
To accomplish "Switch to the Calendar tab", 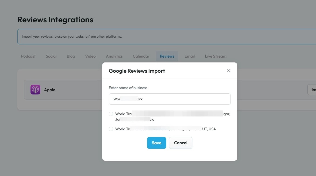I will 141,56.
